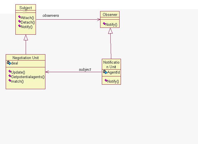Select the Observer class title
The height and width of the screenshot is (144, 198).
tap(110, 14)
